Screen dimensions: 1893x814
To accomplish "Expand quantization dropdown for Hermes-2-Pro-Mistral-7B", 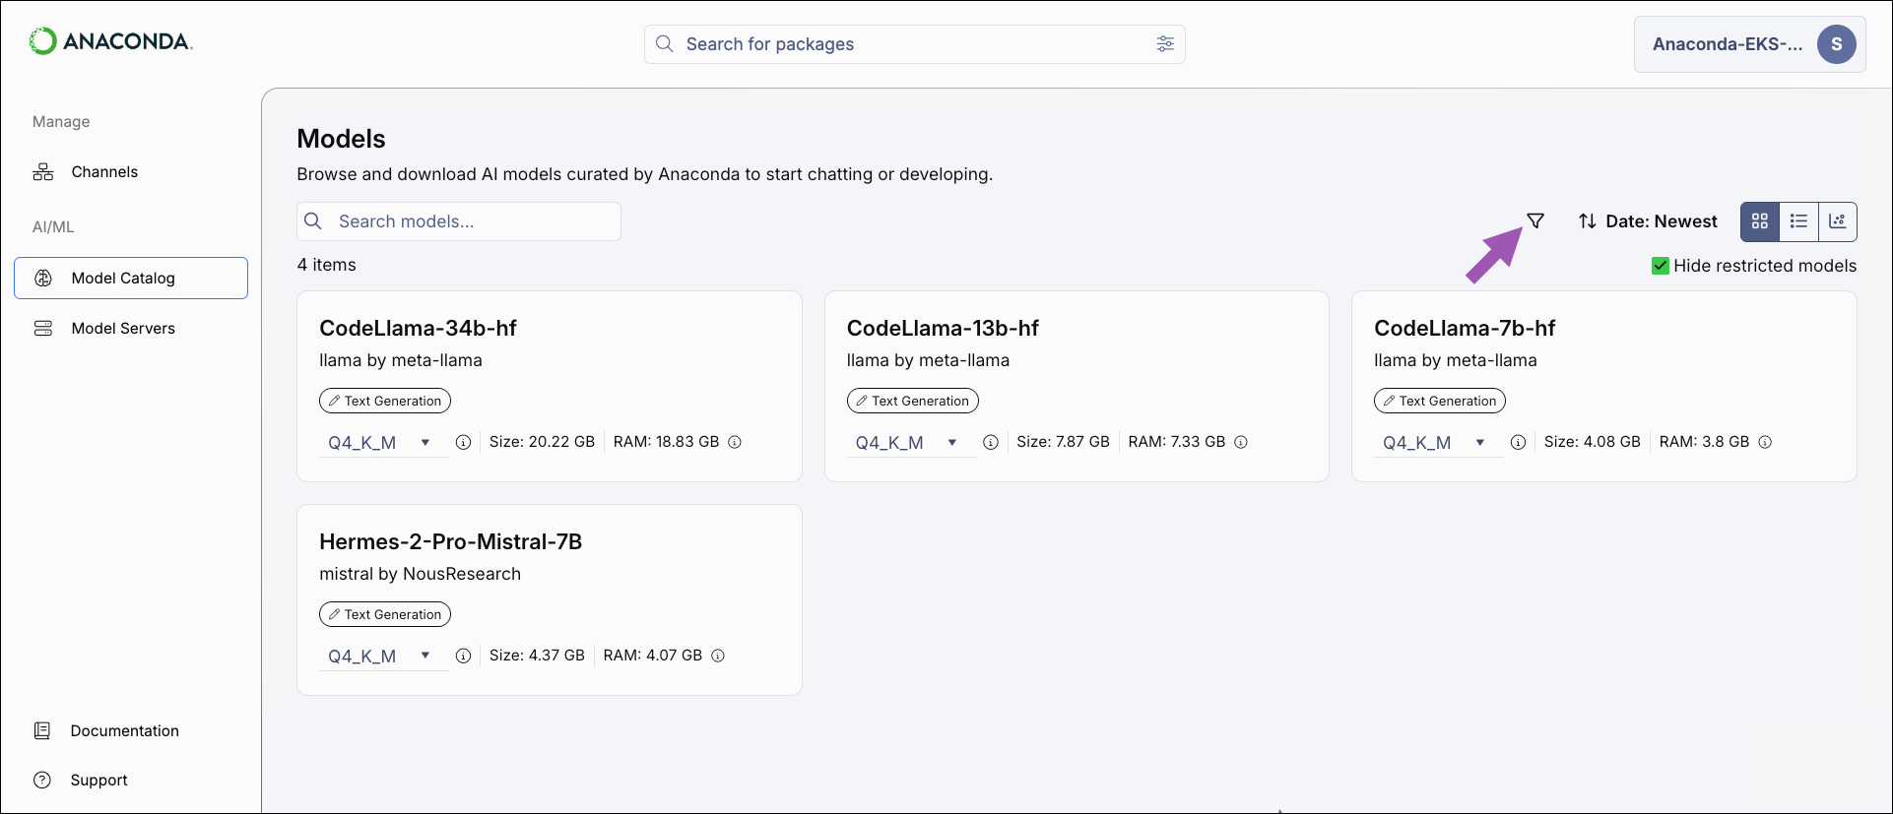I will point(383,657).
